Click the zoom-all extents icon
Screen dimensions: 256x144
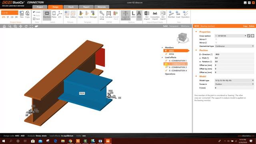tap(31, 26)
